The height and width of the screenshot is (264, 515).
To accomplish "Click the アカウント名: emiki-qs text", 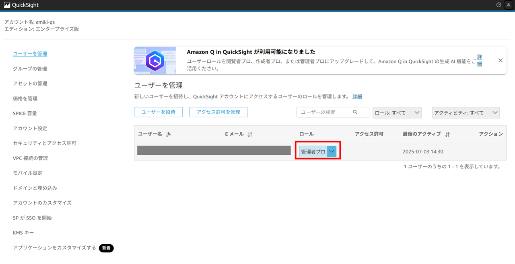I will [29, 22].
